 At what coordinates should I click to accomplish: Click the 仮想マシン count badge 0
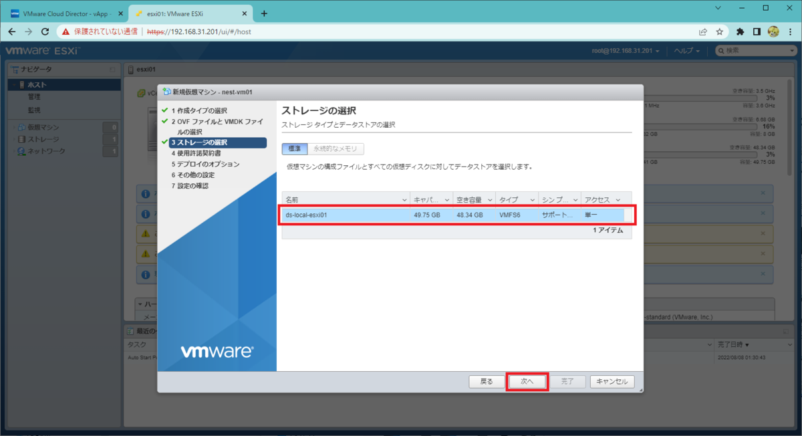111,127
